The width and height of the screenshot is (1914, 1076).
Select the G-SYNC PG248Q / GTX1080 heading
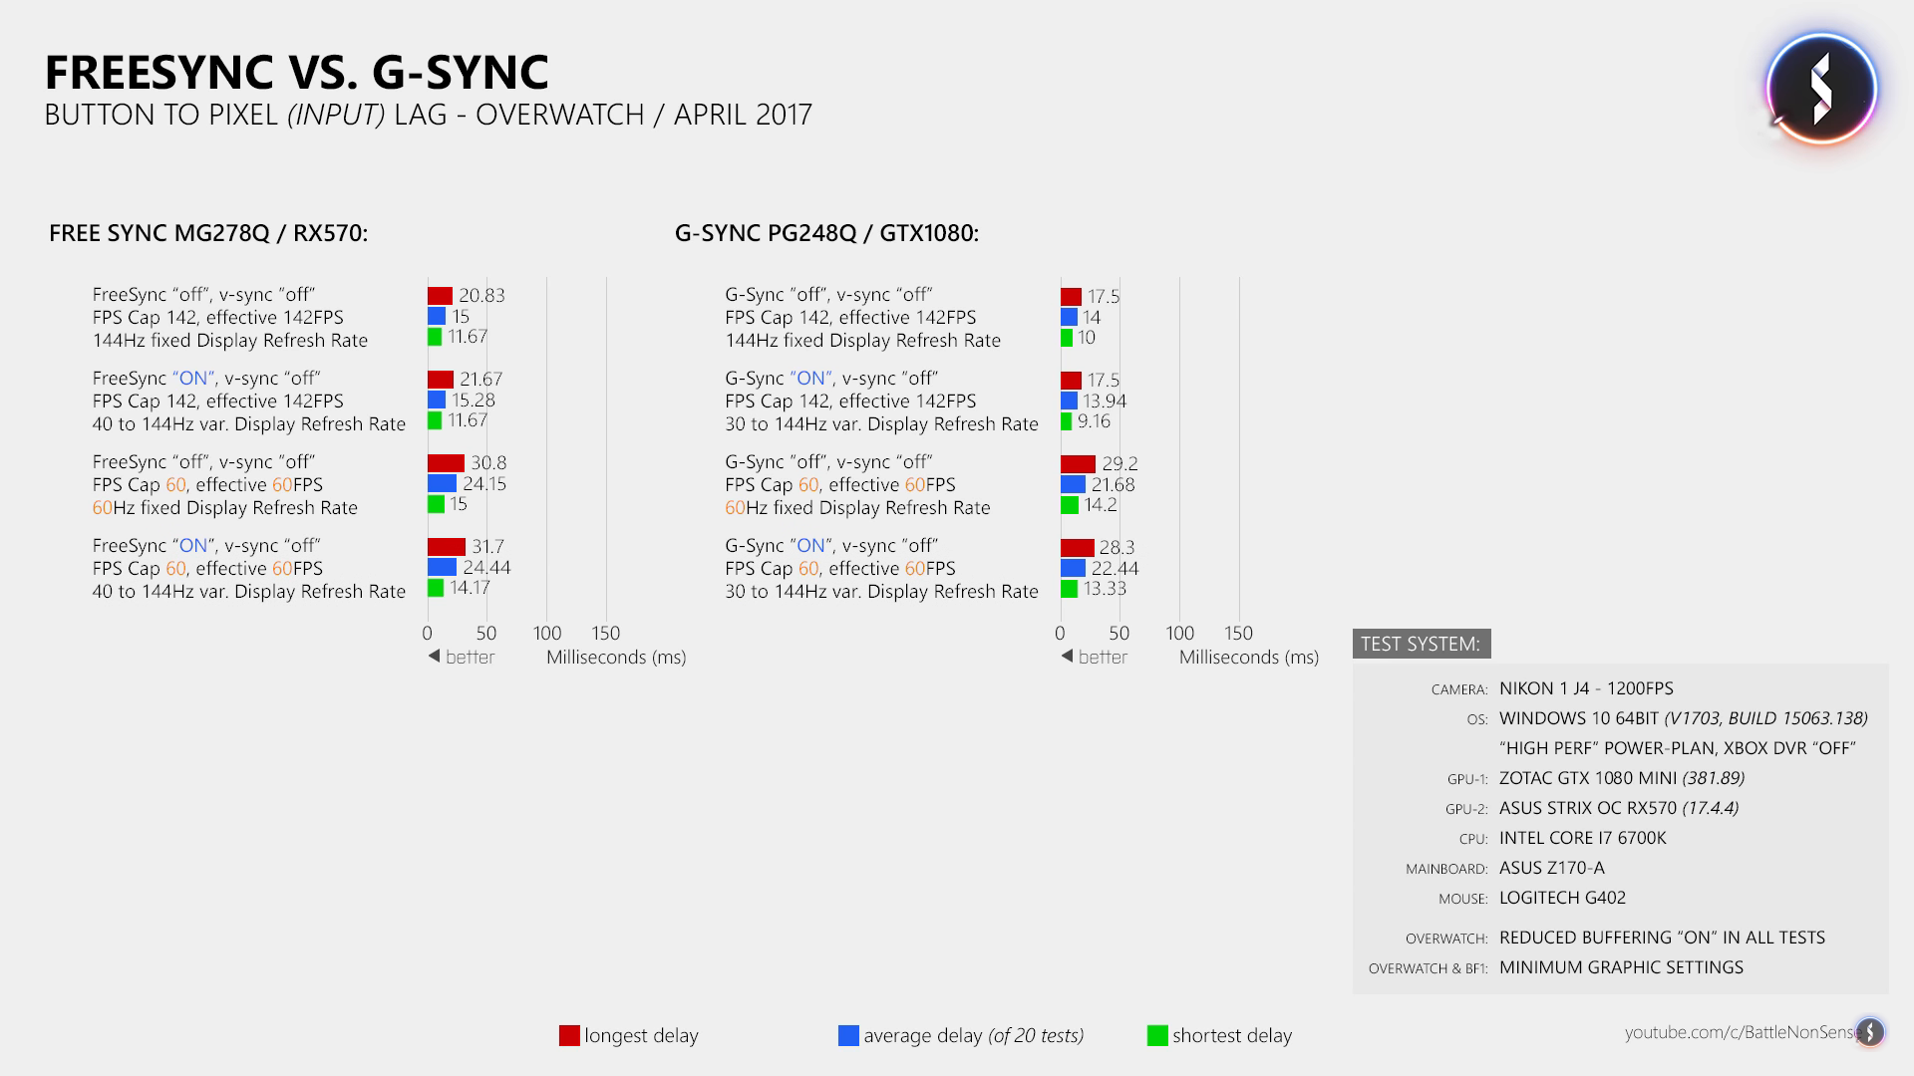(826, 233)
